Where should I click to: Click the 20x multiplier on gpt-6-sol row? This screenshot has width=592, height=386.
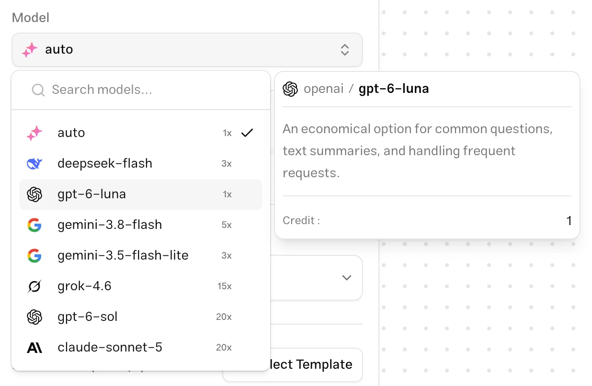224,317
